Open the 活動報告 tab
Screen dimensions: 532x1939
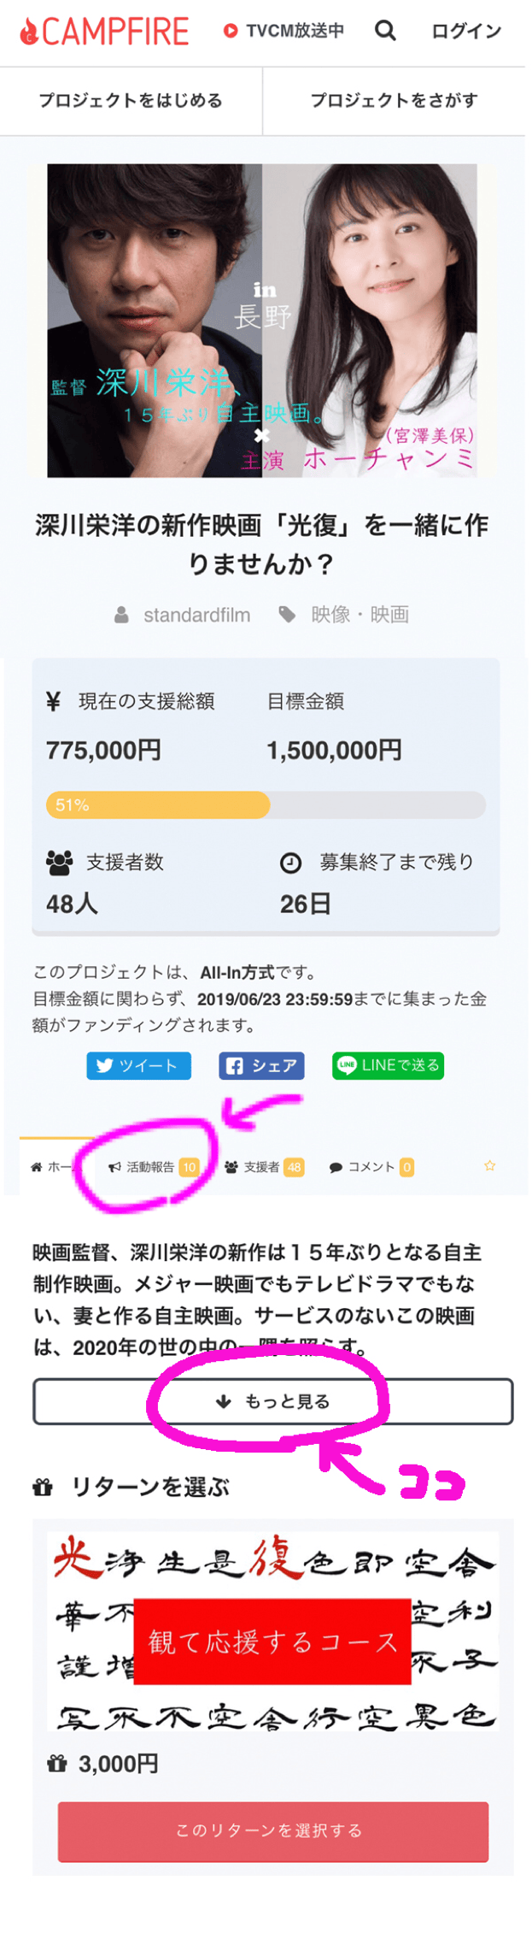point(150,1167)
